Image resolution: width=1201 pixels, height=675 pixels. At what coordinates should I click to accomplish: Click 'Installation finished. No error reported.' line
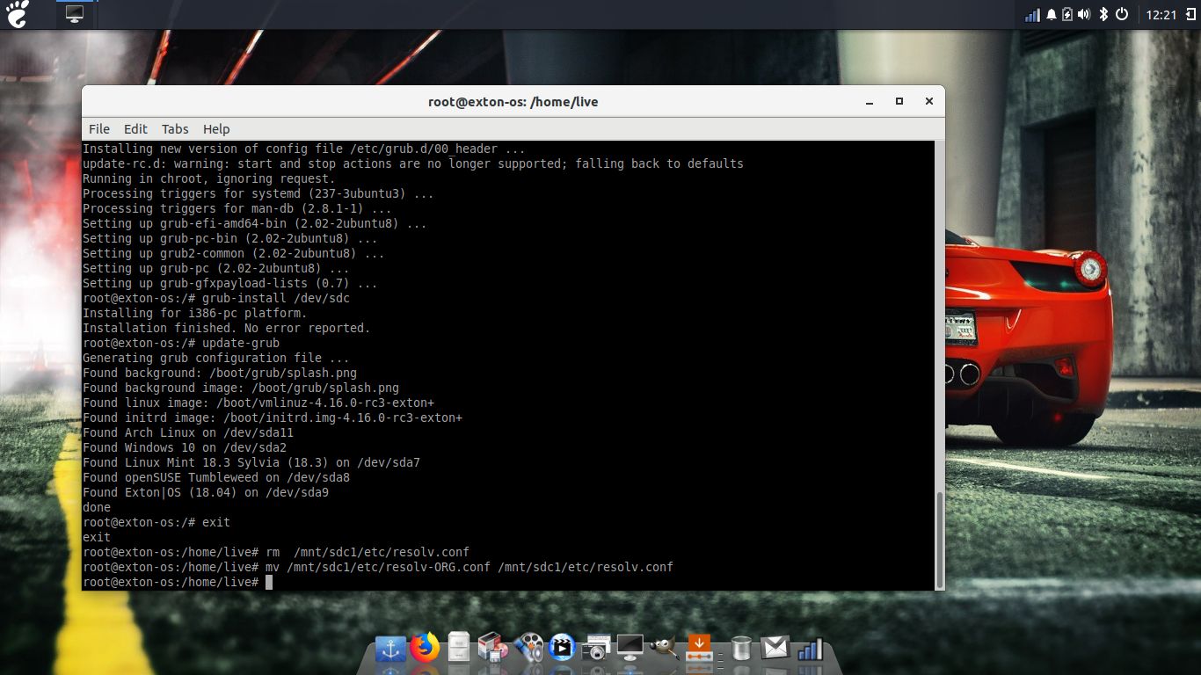tap(227, 328)
